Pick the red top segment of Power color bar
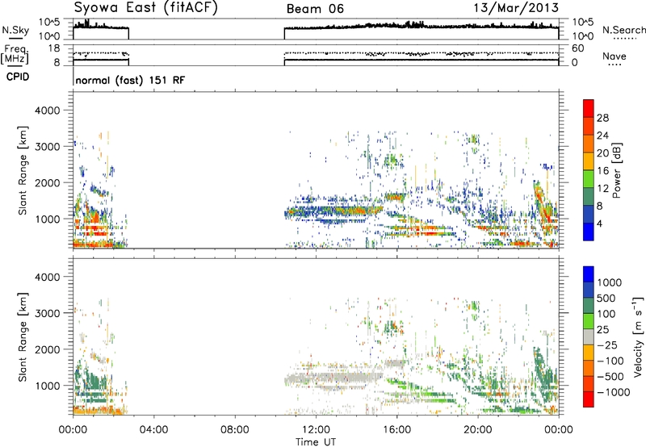 pyautogui.click(x=589, y=108)
